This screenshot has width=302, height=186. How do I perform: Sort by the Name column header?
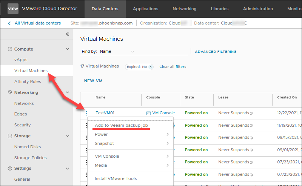(100, 97)
